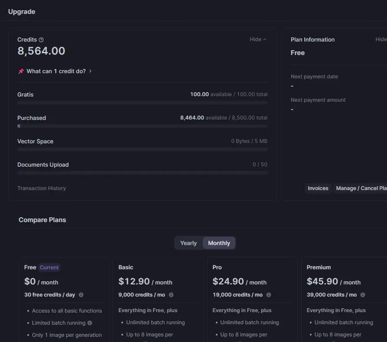
Task: Open the info icon beside 39,000 credits / mo
Action: pyautogui.click(x=363, y=295)
